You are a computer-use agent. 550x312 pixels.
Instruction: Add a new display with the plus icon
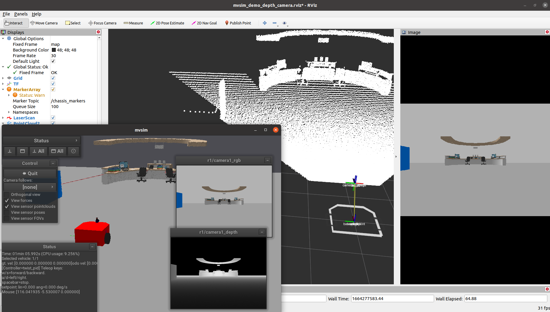click(x=264, y=23)
